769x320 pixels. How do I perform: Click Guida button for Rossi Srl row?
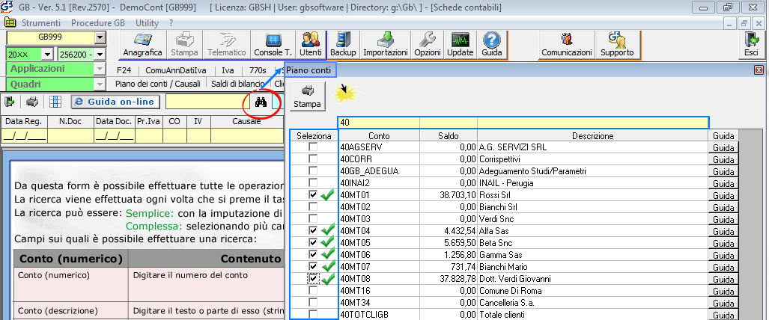tap(723, 195)
